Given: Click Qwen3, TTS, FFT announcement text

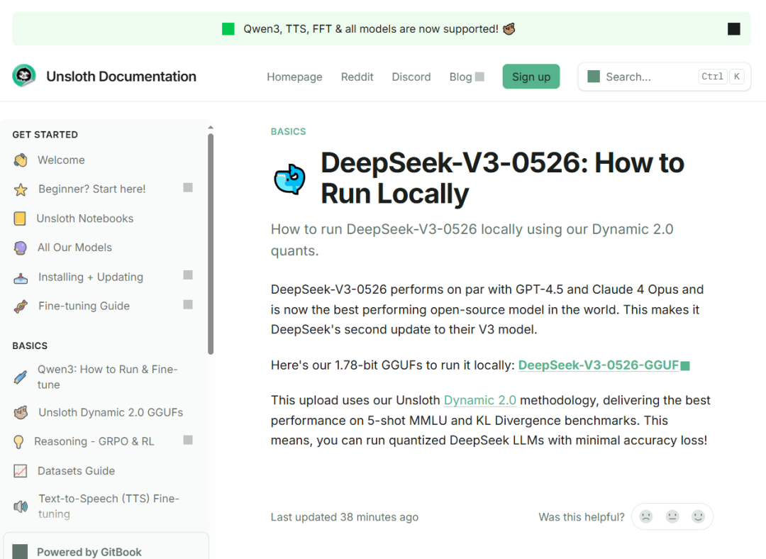Looking at the screenshot, I should pyautogui.click(x=371, y=29).
